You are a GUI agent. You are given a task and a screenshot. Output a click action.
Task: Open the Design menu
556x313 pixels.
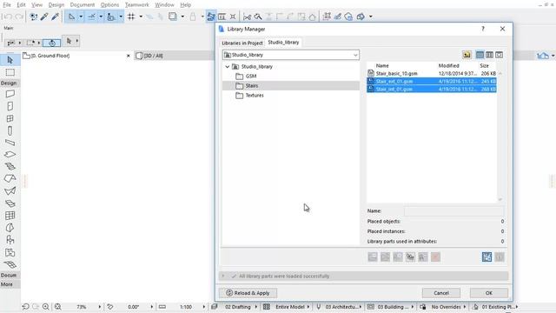56,4
